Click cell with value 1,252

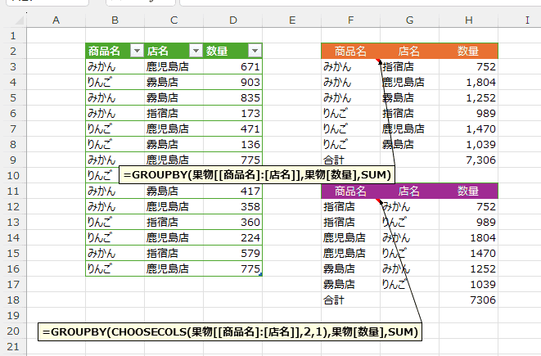468,97
